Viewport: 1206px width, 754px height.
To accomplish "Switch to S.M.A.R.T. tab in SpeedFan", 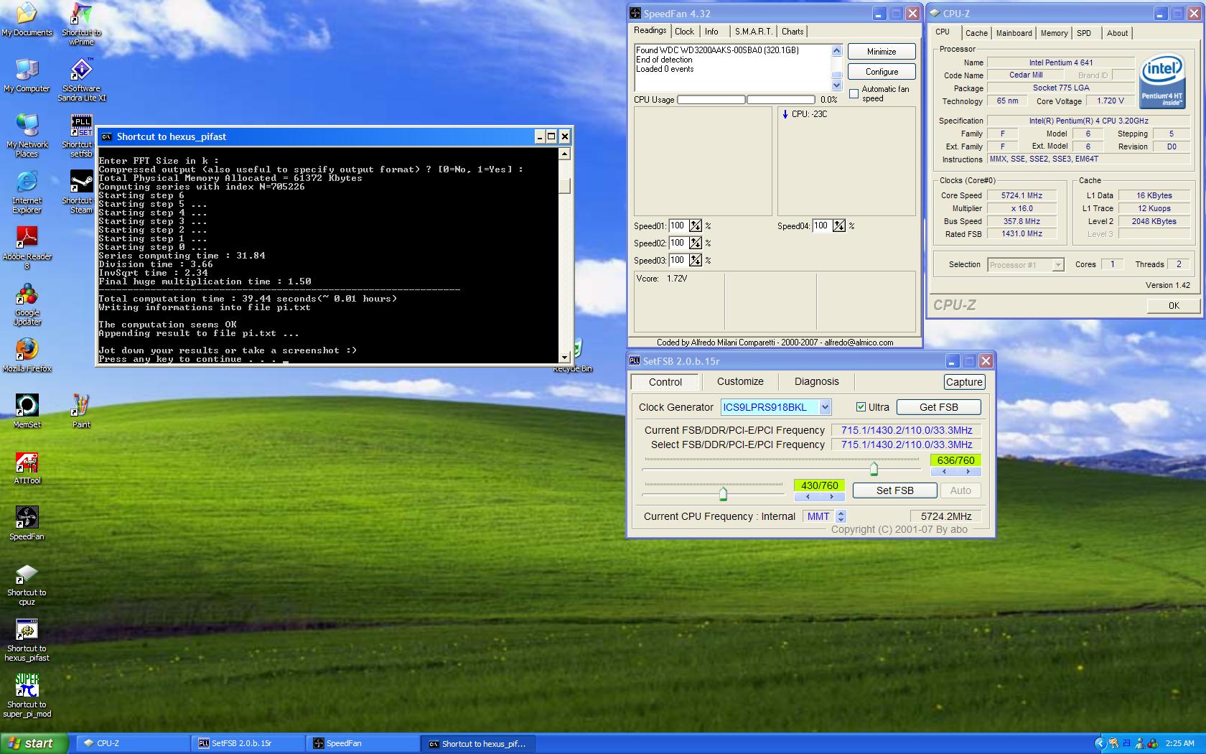I will tap(753, 32).
